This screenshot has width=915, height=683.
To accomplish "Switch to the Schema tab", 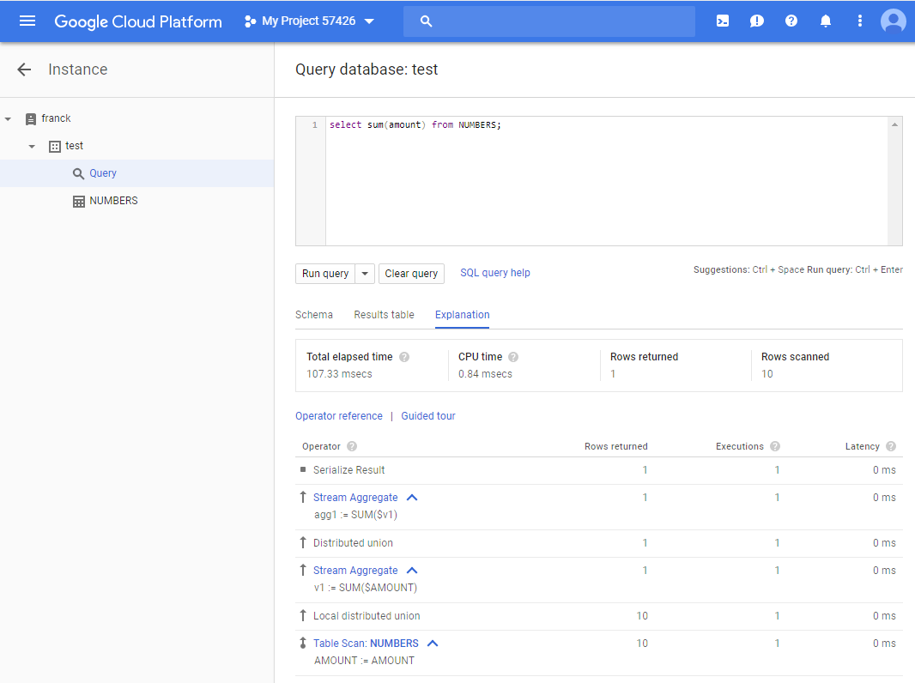I will pos(314,315).
